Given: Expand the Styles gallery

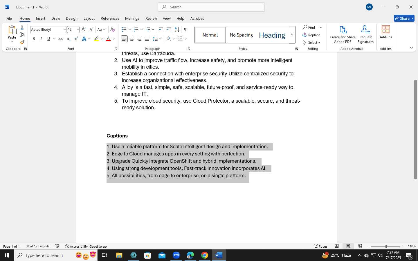Looking at the screenshot, I should tap(292, 35).
